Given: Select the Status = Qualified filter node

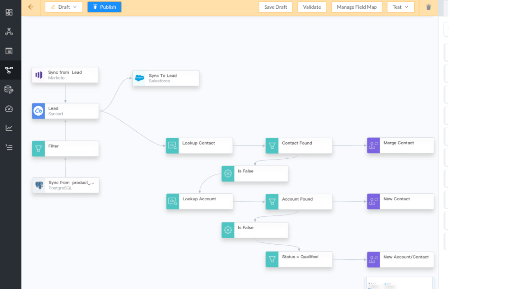Looking at the screenshot, I should (x=299, y=259).
